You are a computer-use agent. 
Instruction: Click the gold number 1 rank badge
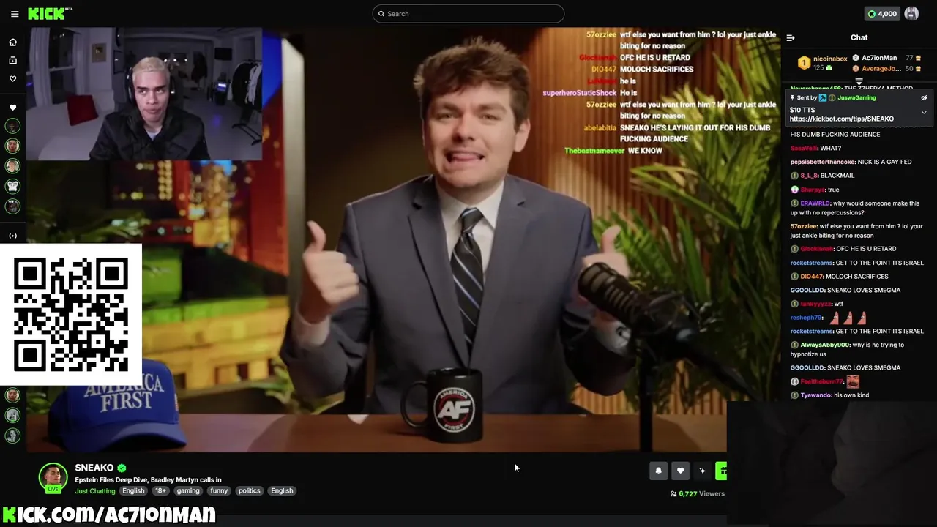804,63
